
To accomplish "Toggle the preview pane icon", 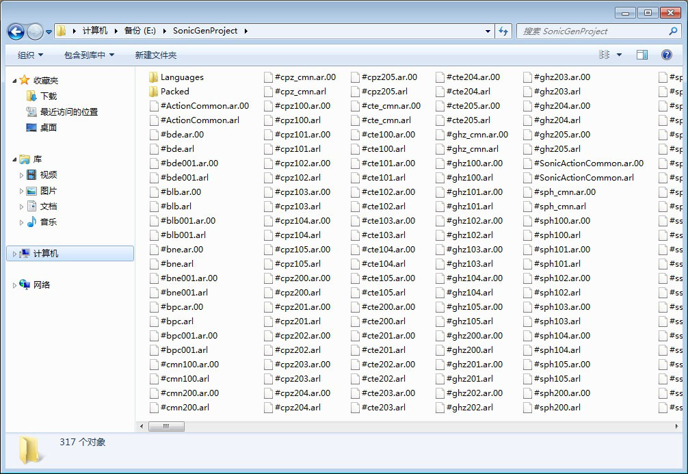I will click(641, 55).
